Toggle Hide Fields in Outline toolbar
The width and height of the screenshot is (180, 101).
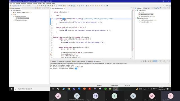point(158,8)
